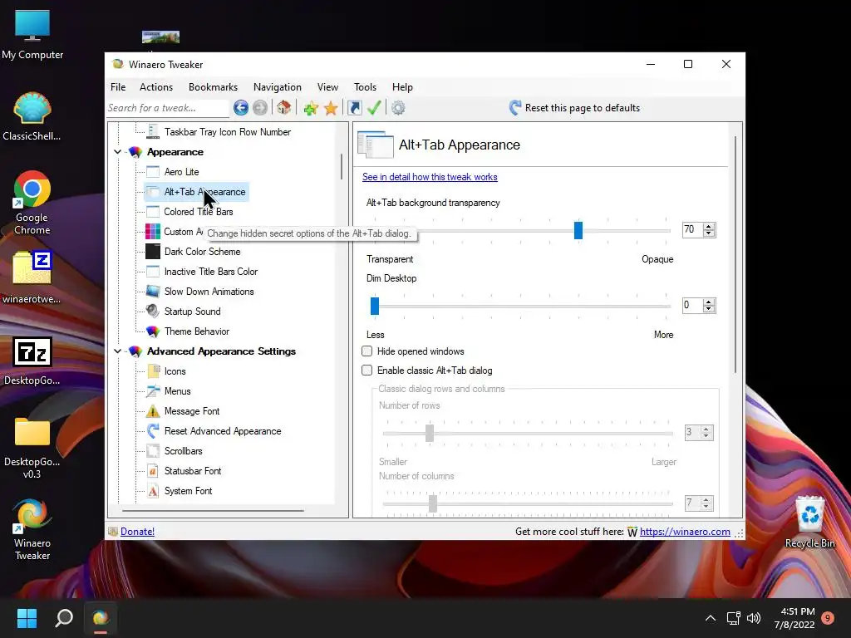This screenshot has height=638, width=851.
Task: Click the Aero Lite tree icon
Action: [x=153, y=172]
